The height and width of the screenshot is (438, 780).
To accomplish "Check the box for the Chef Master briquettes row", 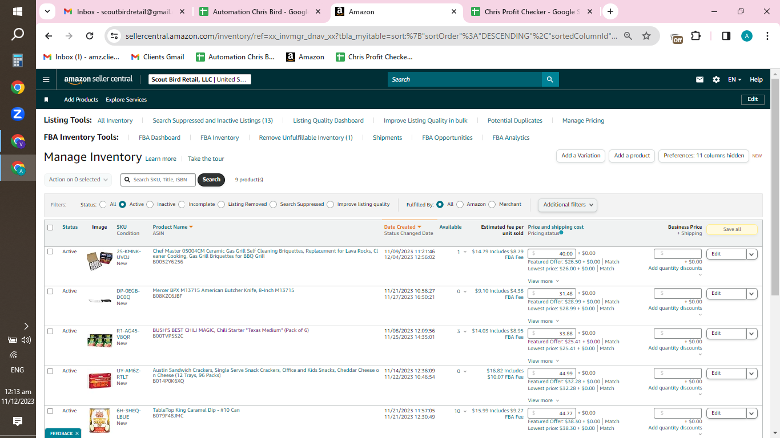I will (x=50, y=252).
